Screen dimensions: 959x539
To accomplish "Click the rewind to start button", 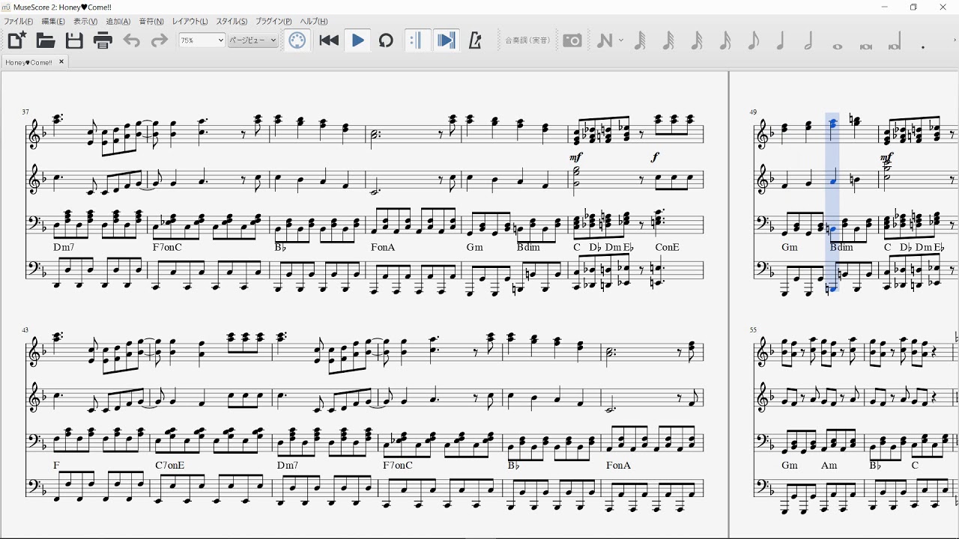I will point(329,40).
